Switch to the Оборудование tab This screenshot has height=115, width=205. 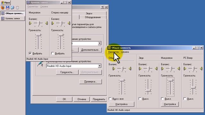pos(93,17)
